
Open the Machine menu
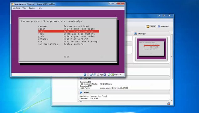pyautogui.click(x=16, y=8)
